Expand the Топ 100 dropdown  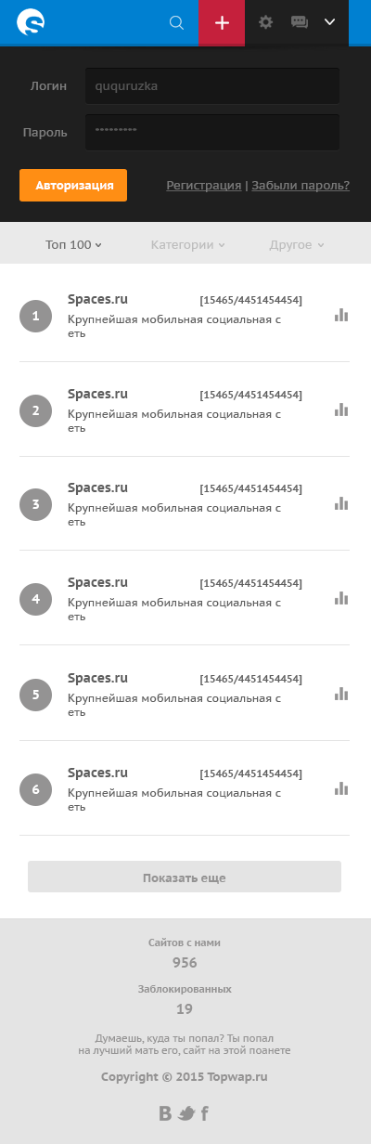(73, 245)
